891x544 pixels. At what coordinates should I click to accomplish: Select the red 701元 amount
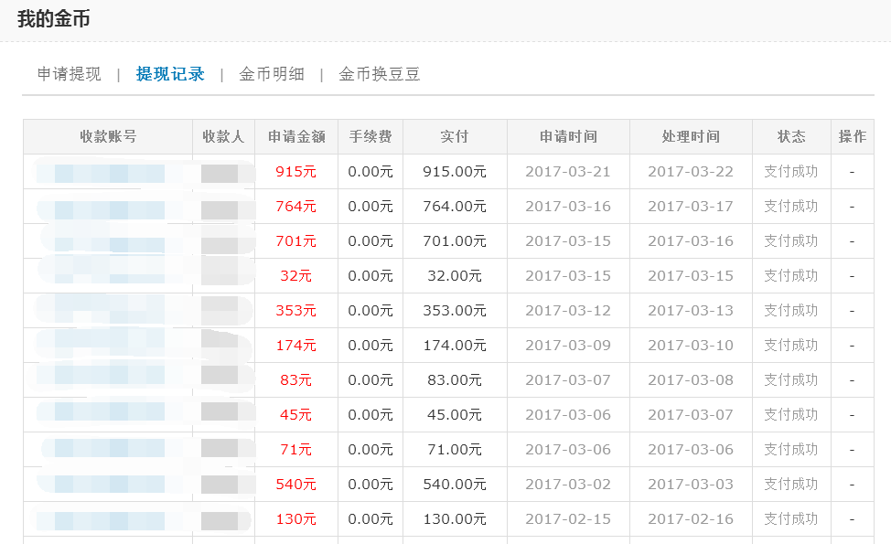(296, 240)
